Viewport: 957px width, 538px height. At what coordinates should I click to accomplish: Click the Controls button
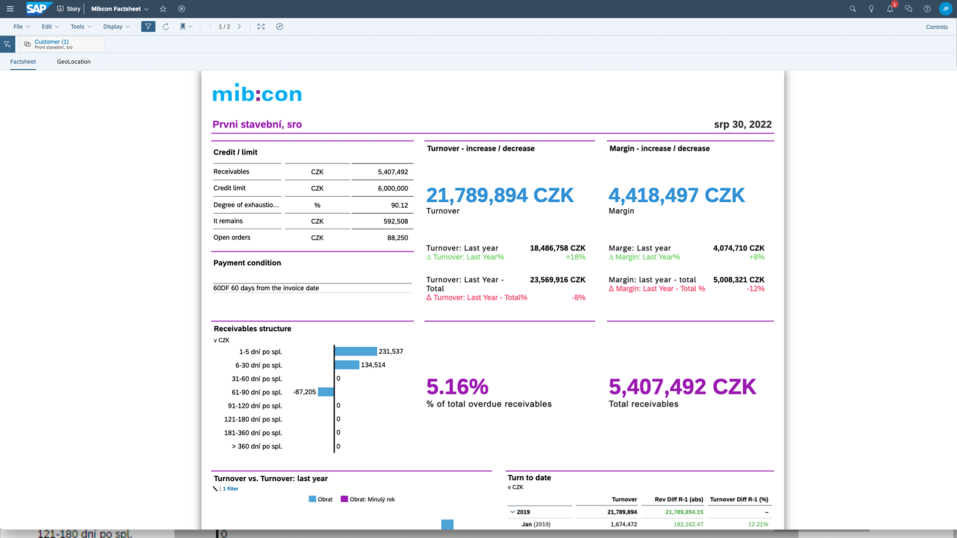tap(937, 27)
